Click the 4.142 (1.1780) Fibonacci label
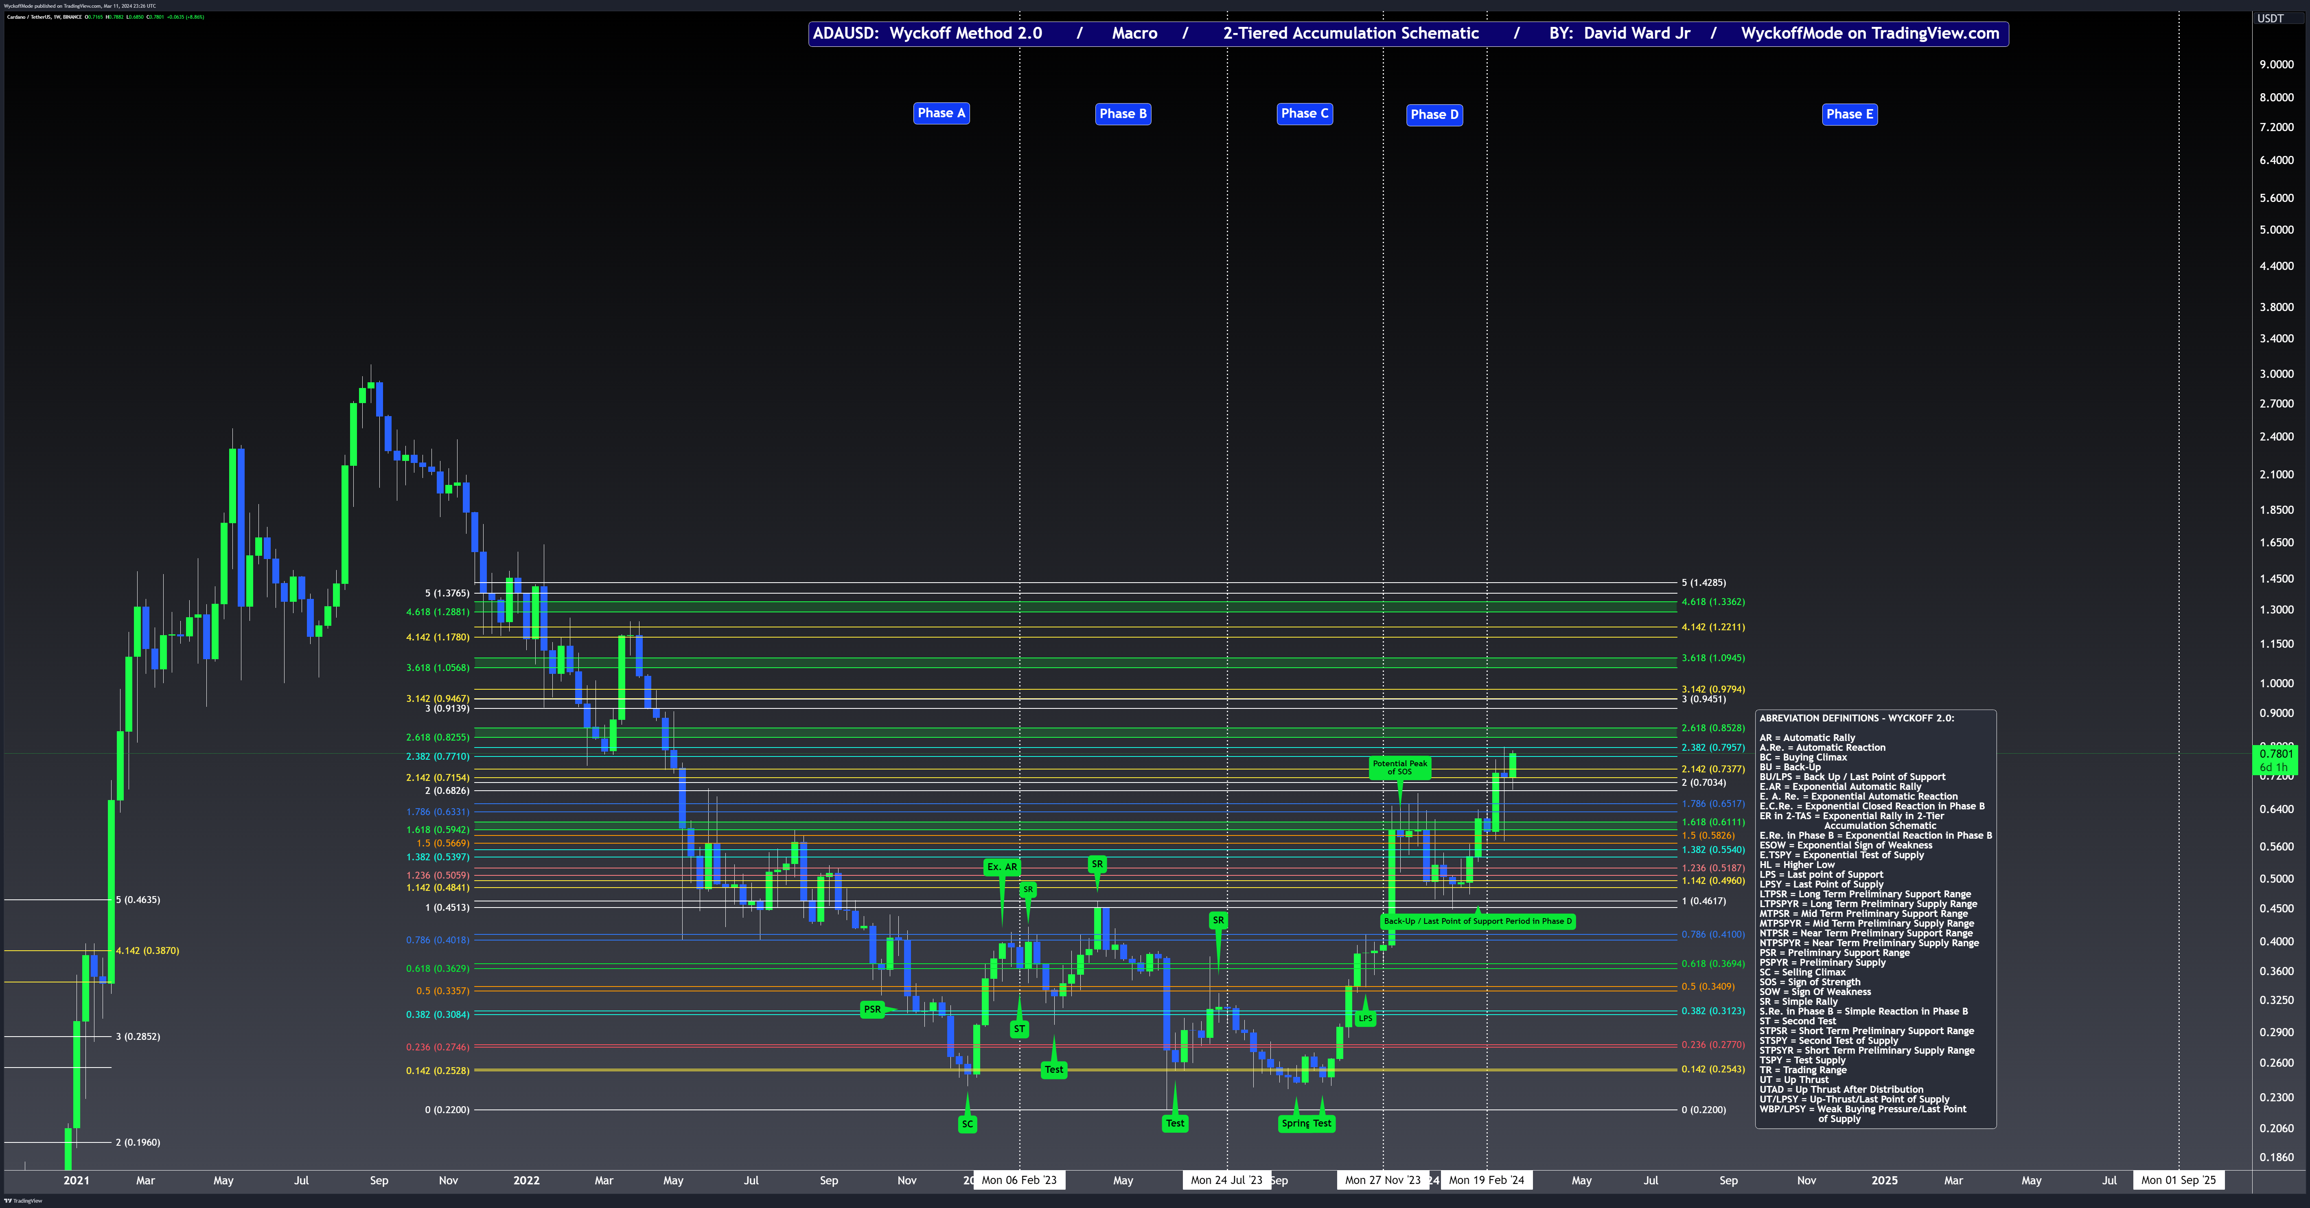This screenshot has width=2310, height=1208. coord(438,638)
